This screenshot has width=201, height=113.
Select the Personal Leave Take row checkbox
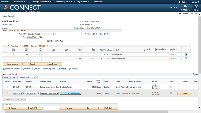point(8,94)
